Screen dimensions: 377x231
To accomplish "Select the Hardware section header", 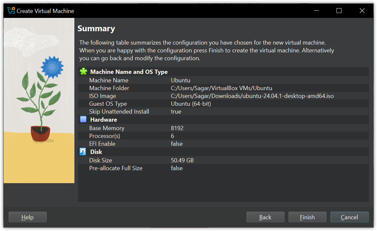I will click(x=104, y=119).
